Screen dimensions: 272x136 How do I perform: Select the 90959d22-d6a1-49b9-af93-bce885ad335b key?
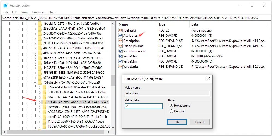coord(77,107)
